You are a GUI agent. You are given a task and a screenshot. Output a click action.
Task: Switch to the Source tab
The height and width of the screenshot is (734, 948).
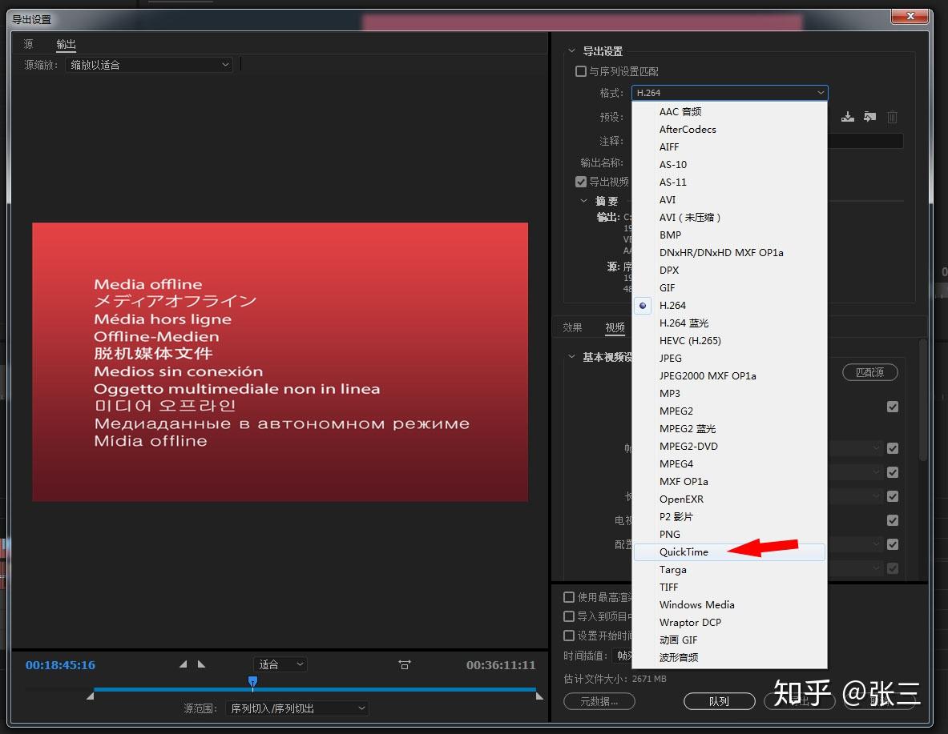point(28,44)
